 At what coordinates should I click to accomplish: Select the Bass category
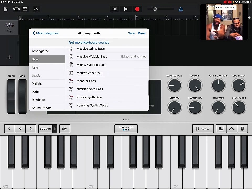click(47, 59)
